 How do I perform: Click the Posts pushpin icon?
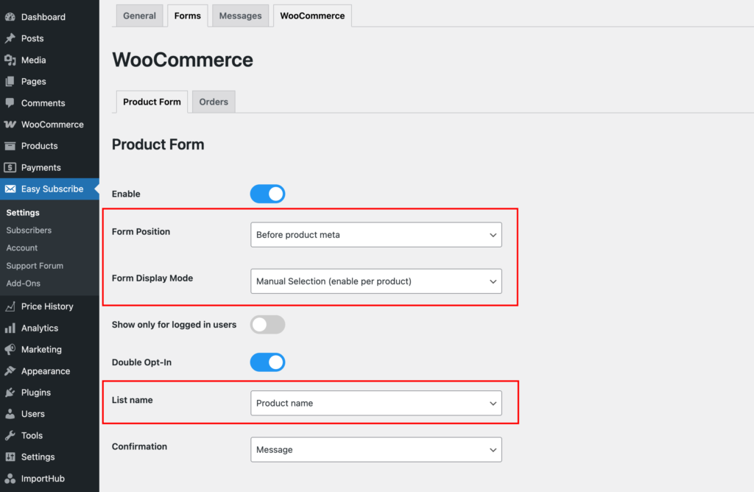pos(10,38)
